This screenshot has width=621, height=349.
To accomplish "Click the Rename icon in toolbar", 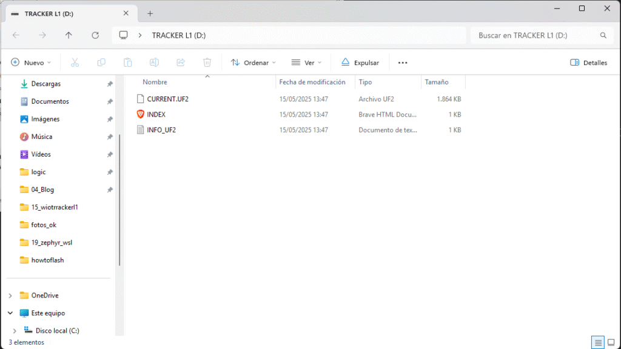I will 154,63.
